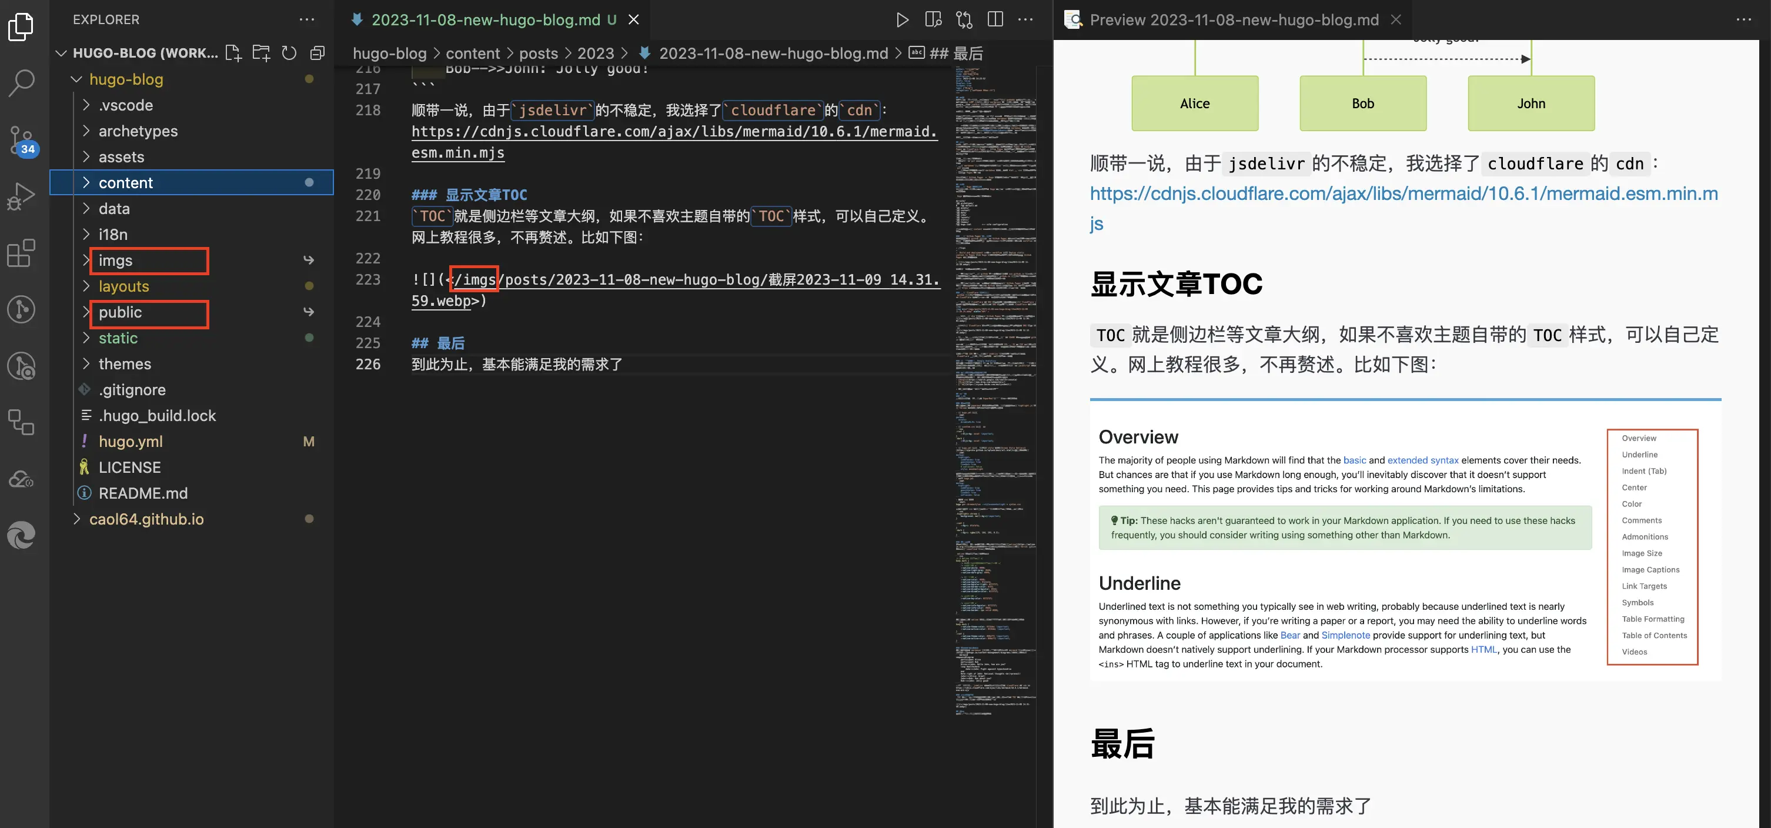The height and width of the screenshot is (828, 1771).
Task: Open preview to the side icon
Action: coord(933,20)
